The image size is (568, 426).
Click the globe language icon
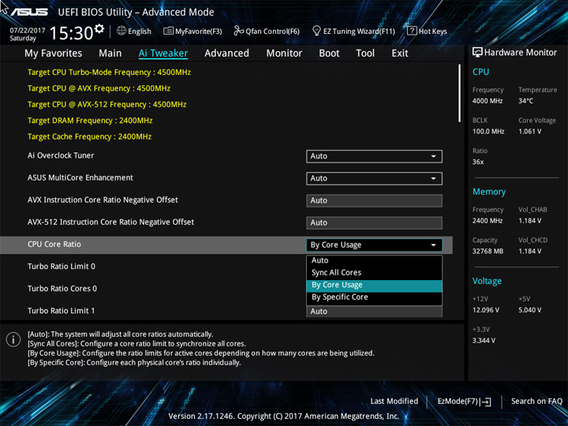pos(121,31)
